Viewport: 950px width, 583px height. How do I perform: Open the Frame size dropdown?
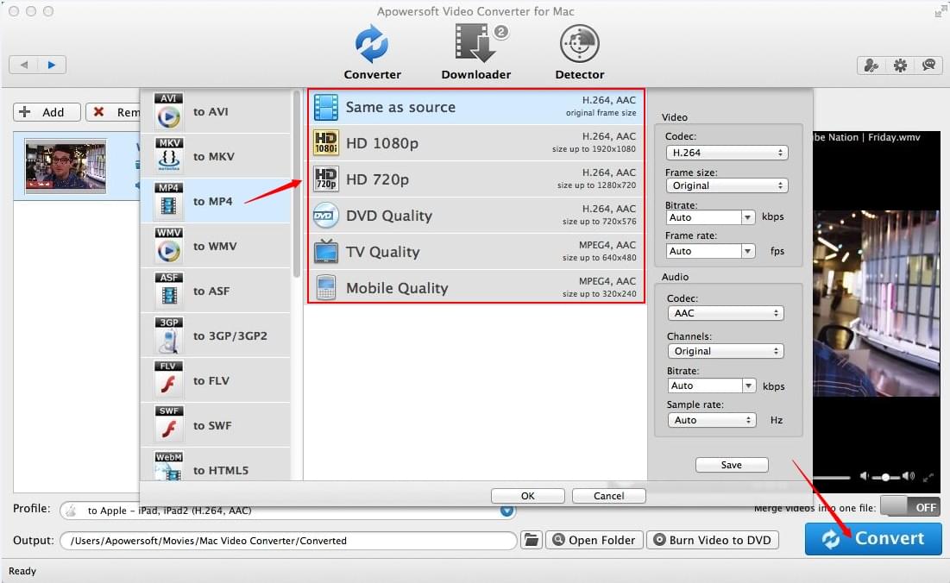coord(726,185)
